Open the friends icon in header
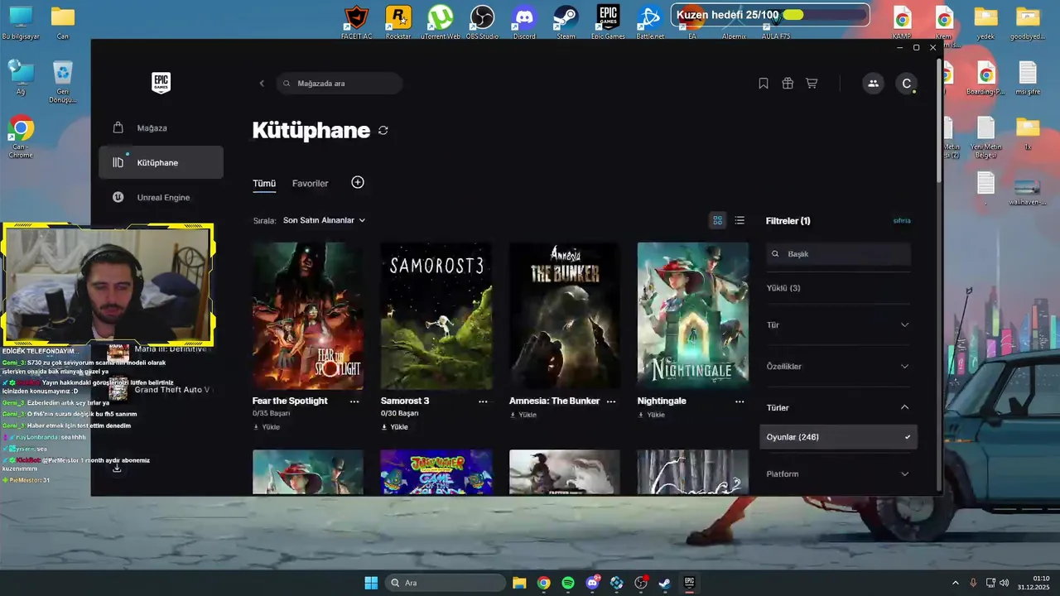The image size is (1060, 596). point(873,84)
